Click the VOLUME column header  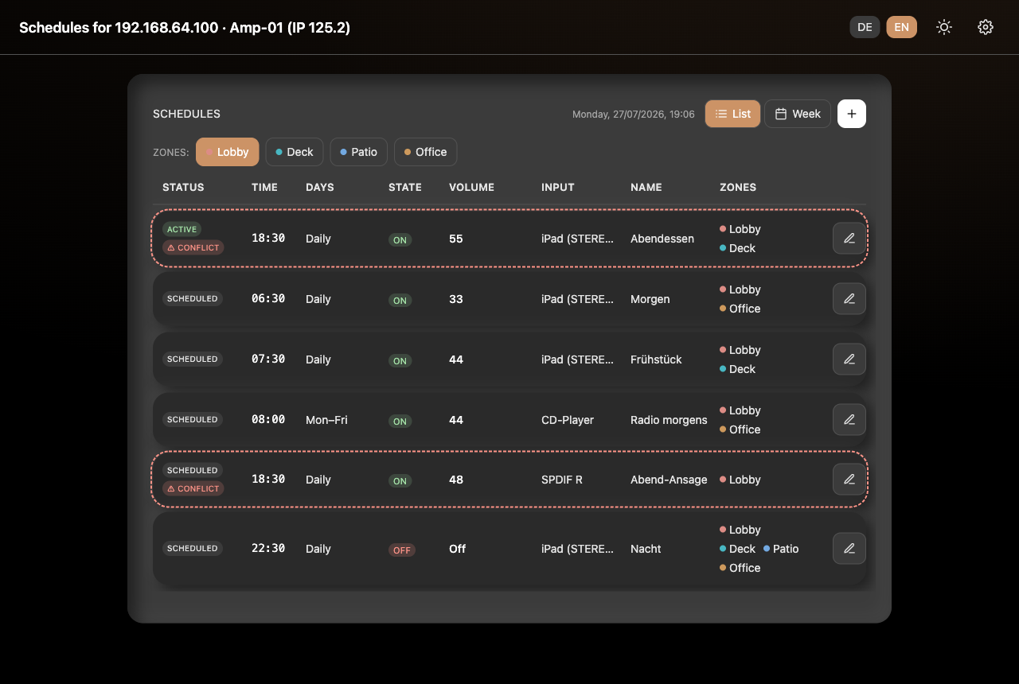click(x=471, y=188)
